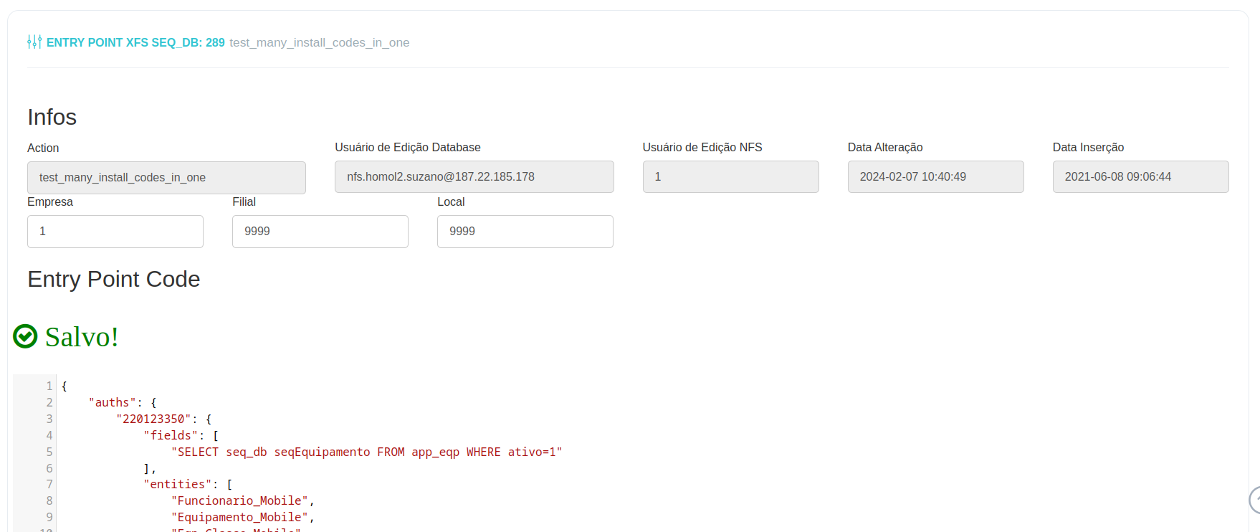Screen dimensions: 1260x532
Task: Place cursor on the SELECT query line
Action: 366,452
